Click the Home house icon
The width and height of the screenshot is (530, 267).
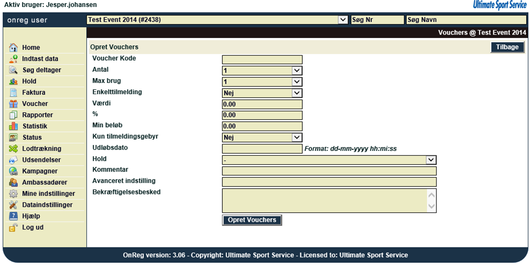[13, 47]
